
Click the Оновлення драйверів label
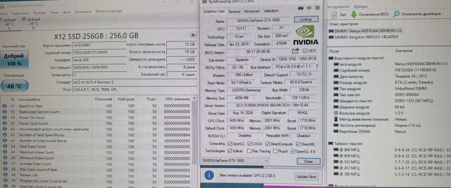[421, 14]
